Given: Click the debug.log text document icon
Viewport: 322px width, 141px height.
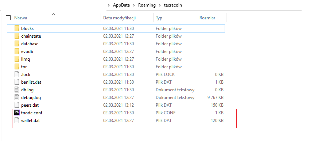Looking at the screenshot, I should coord(17,98).
